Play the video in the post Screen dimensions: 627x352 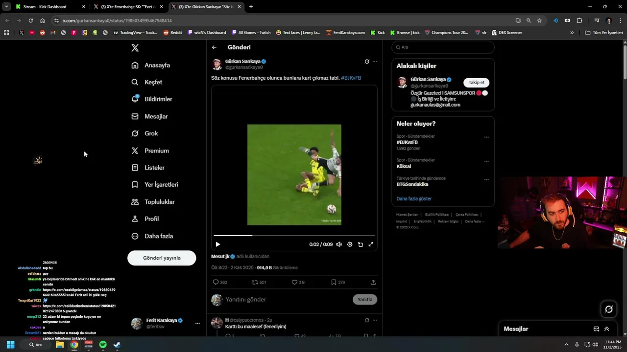click(x=217, y=244)
